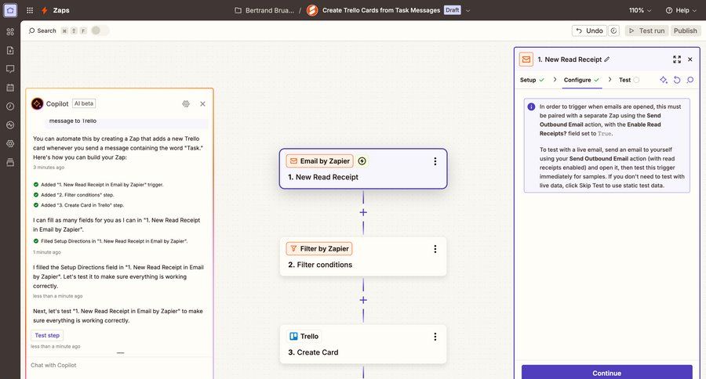Click the mail icon in step editor header
706x379 pixels.
click(x=526, y=60)
